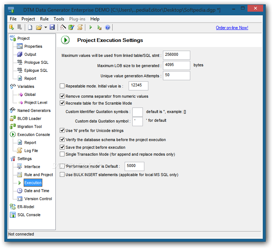The height and width of the screenshot is (249, 273).
Task: Save the project with the floppy disk icon
Action: tap(52, 27)
